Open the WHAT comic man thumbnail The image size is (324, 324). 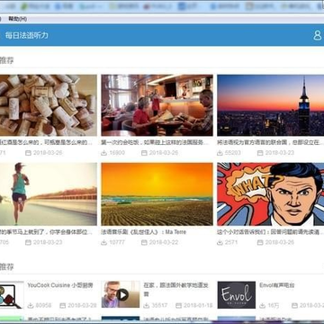click(271, 194)
